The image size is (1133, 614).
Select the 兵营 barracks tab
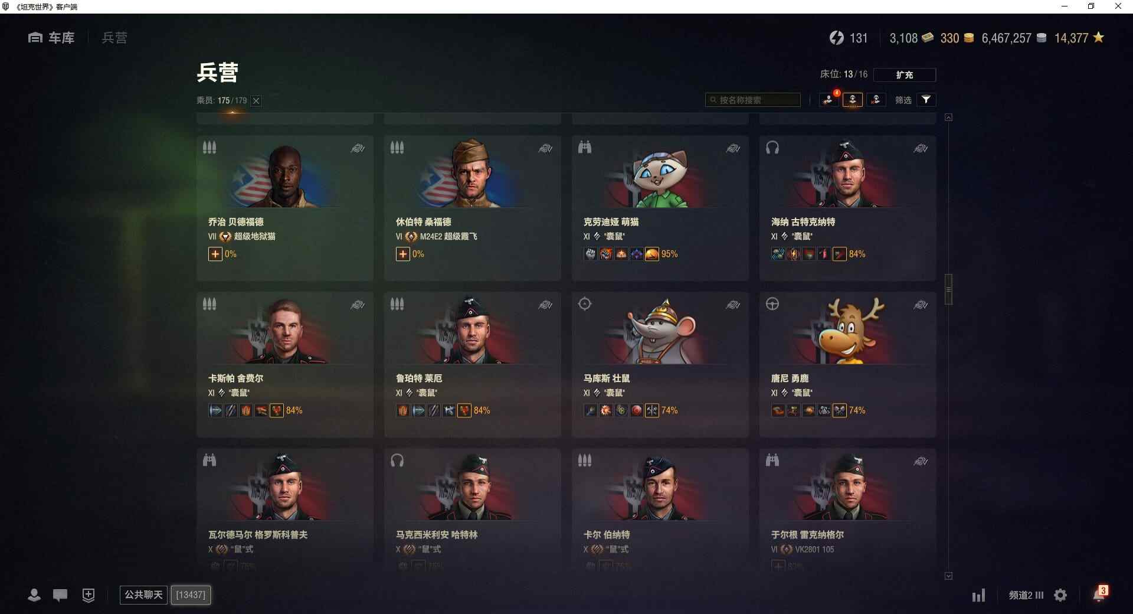point(114,38)
